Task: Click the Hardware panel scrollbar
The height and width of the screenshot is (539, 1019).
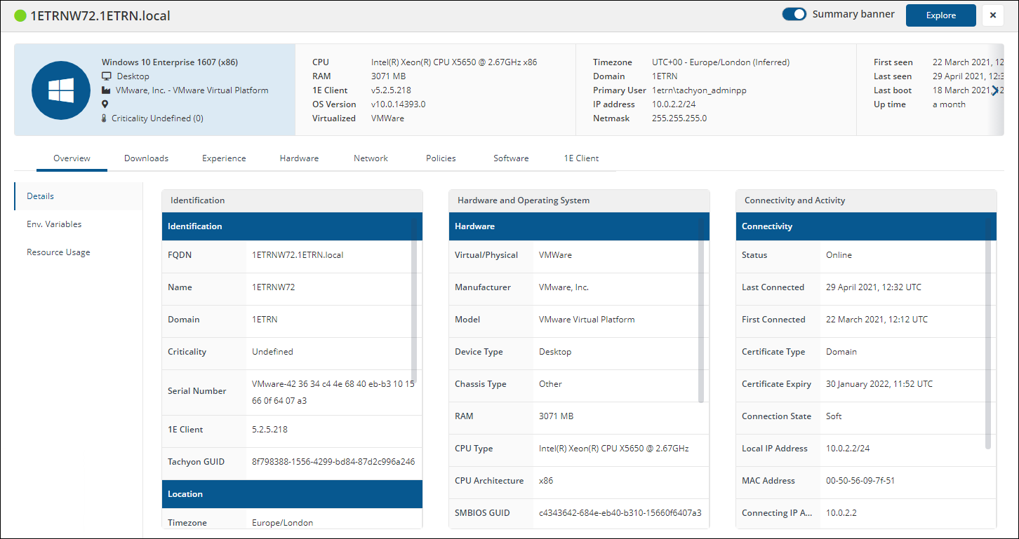Action: (x=700, y=308)
